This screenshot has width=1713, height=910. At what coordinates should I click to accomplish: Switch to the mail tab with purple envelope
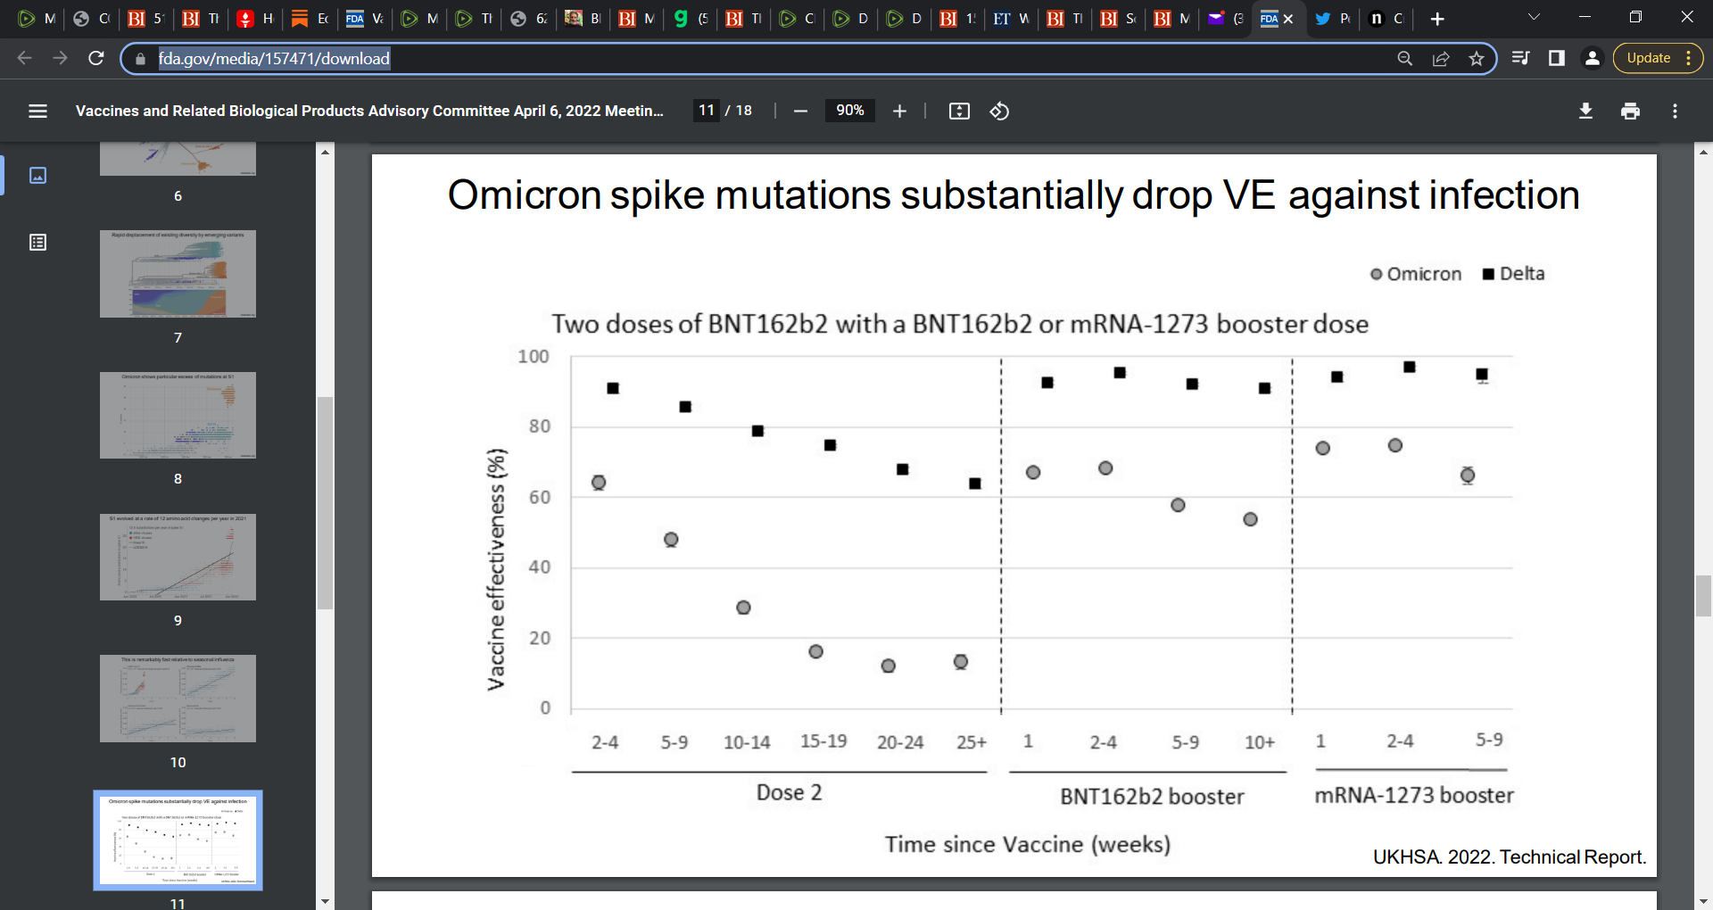1226,19
